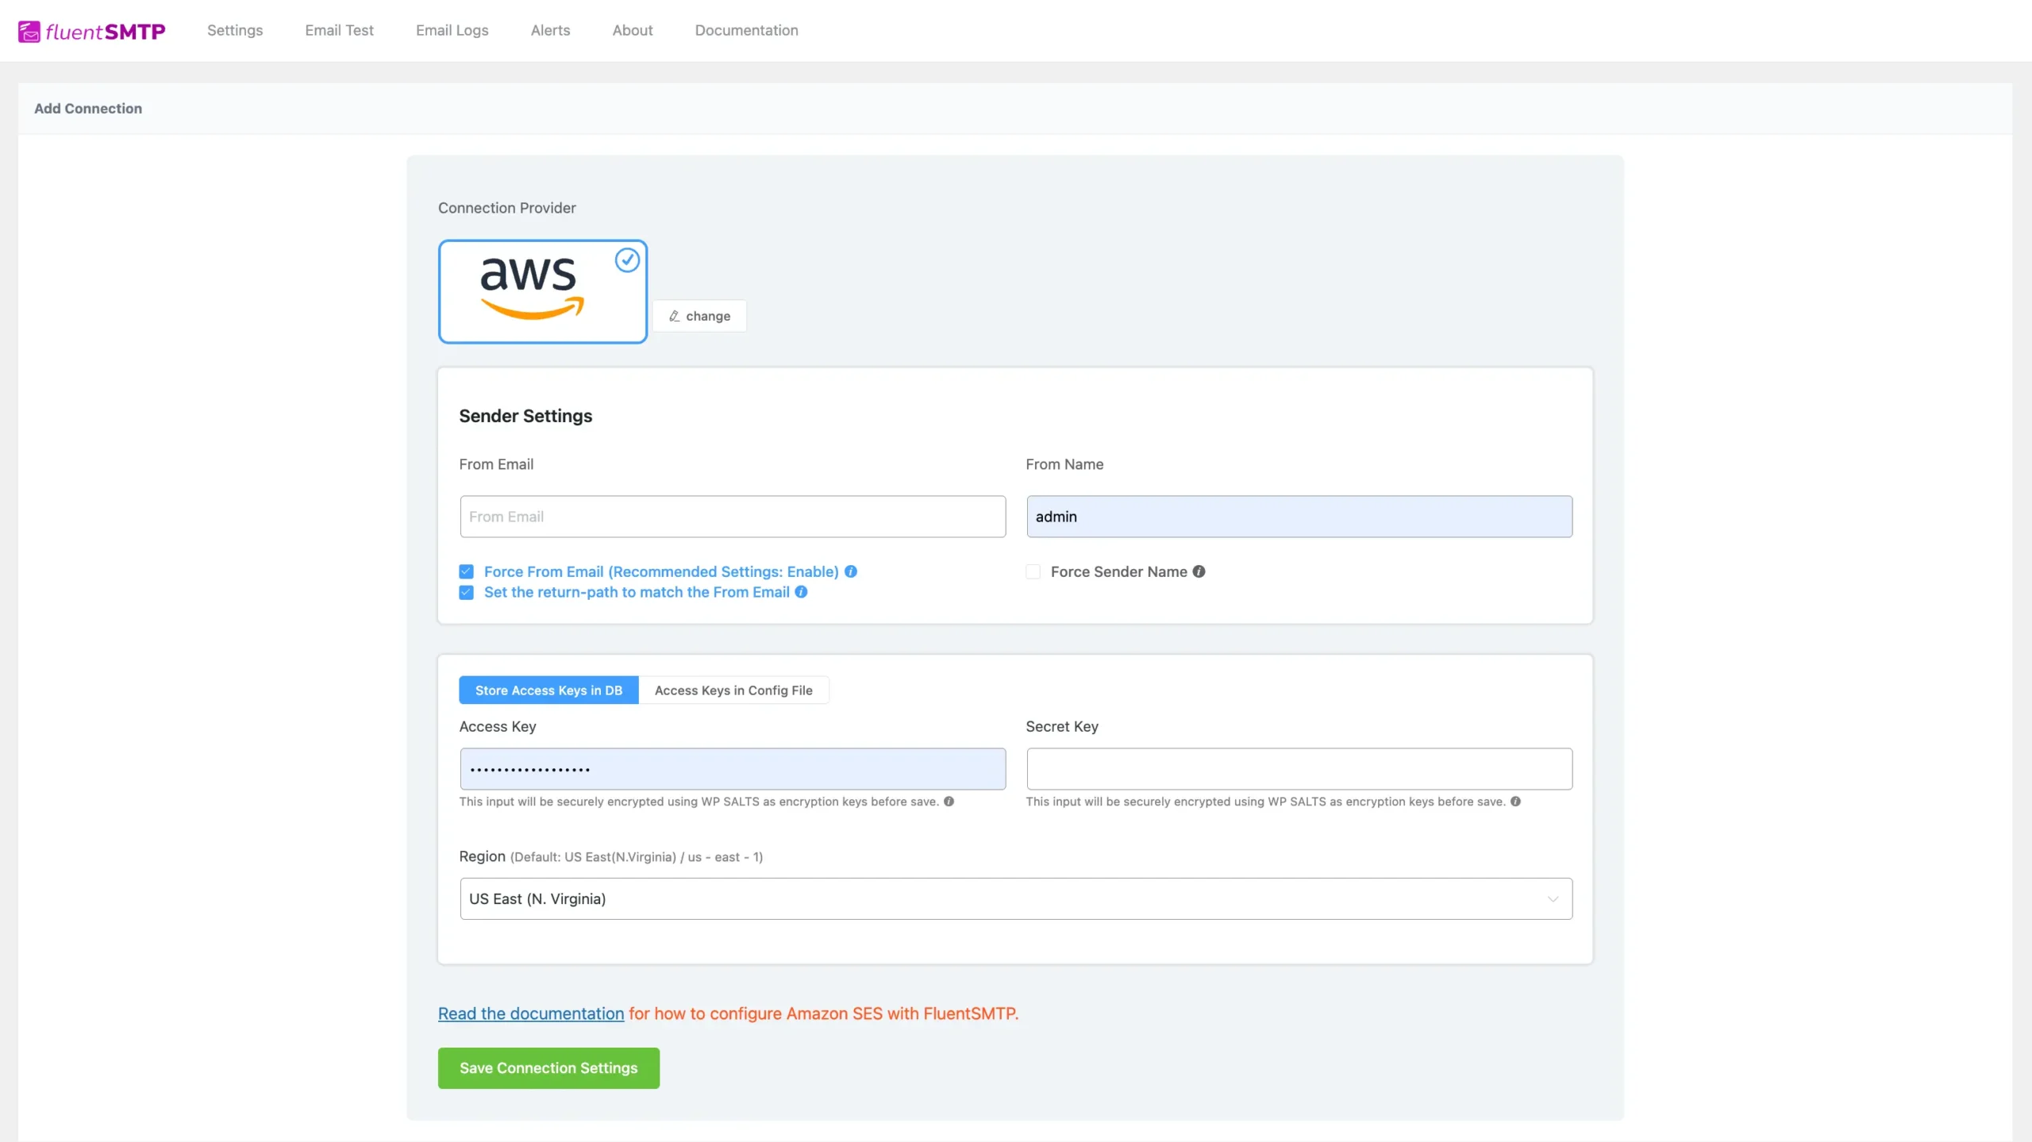The width and height of the screenshot is (2032, 1142).
Task: Click the Add Connection heading
Action: pyautogui.click(x=88, y=109)
